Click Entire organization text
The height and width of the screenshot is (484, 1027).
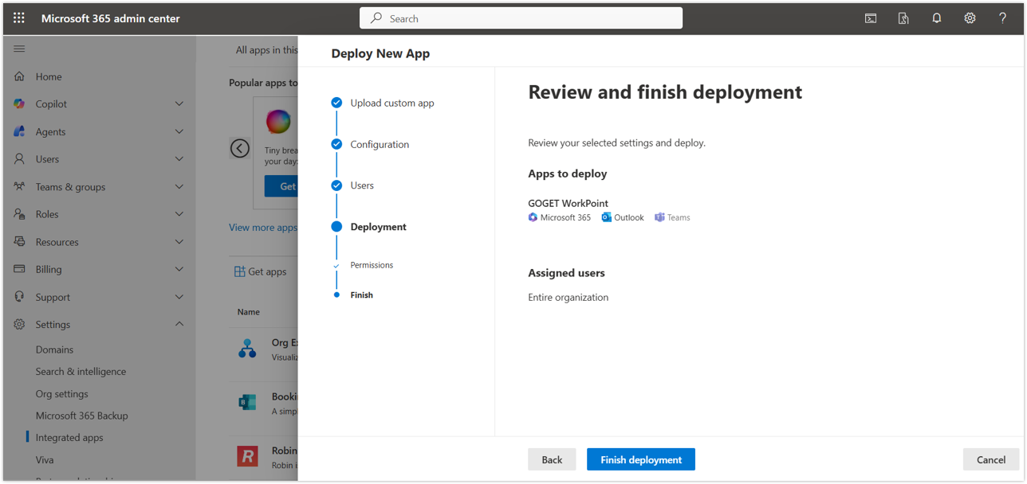coord(568,297)
